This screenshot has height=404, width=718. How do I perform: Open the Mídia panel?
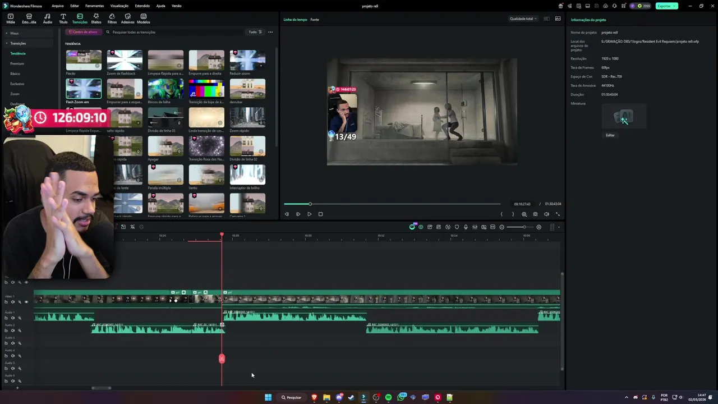tap(11, 19)
